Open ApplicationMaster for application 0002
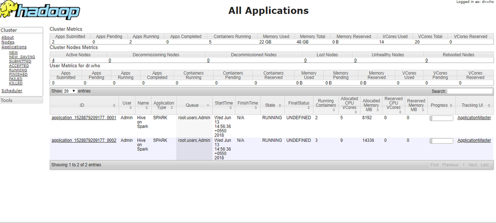The width and height of the screenshot is (496, 223). [474, 140]
